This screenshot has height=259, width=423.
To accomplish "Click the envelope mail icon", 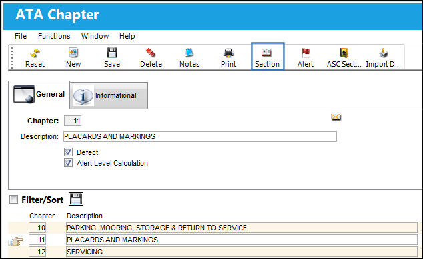I will pyautogui.click(x=336, y=117).
